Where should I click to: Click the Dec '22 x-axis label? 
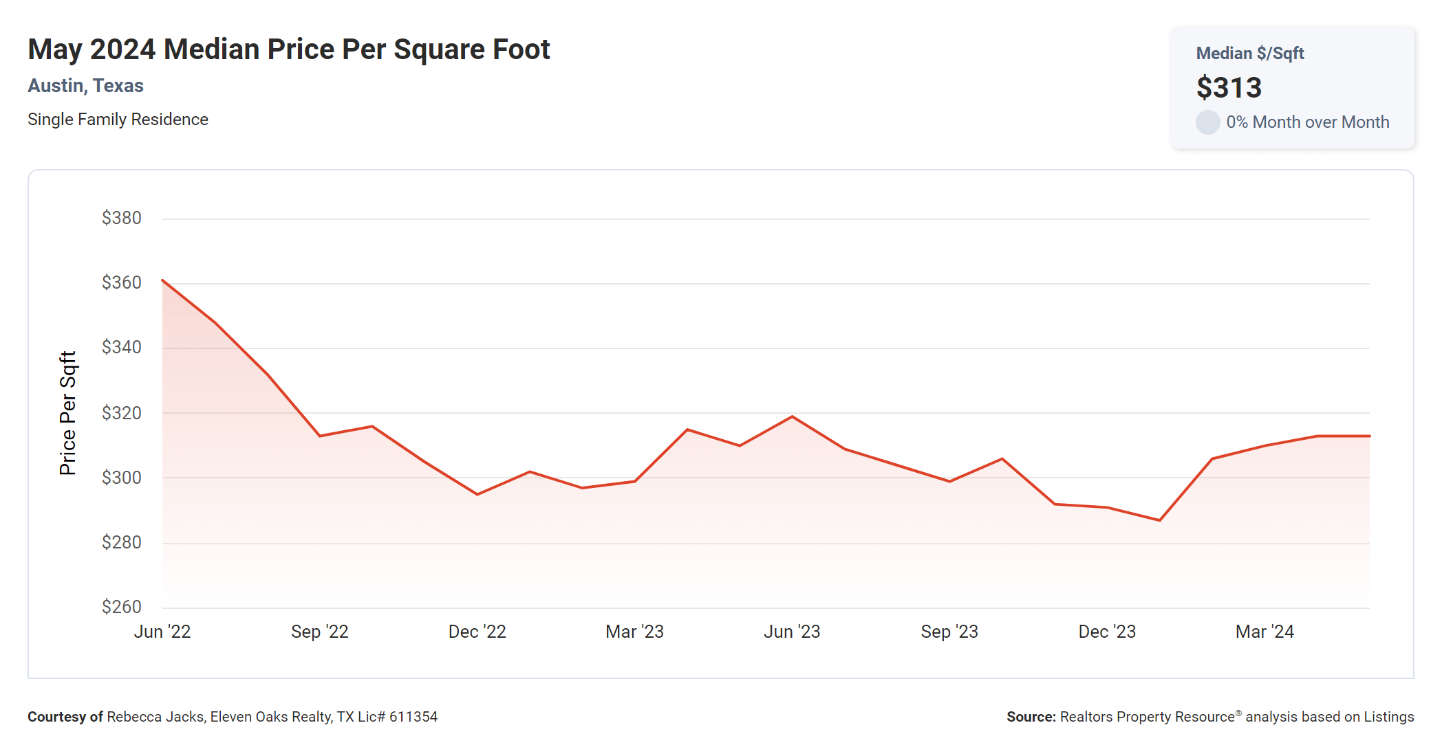477,632
